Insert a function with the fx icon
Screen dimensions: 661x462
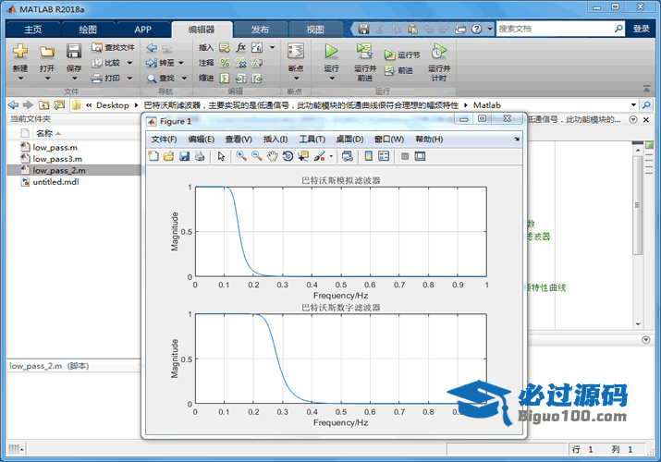(x=240, y=47)
